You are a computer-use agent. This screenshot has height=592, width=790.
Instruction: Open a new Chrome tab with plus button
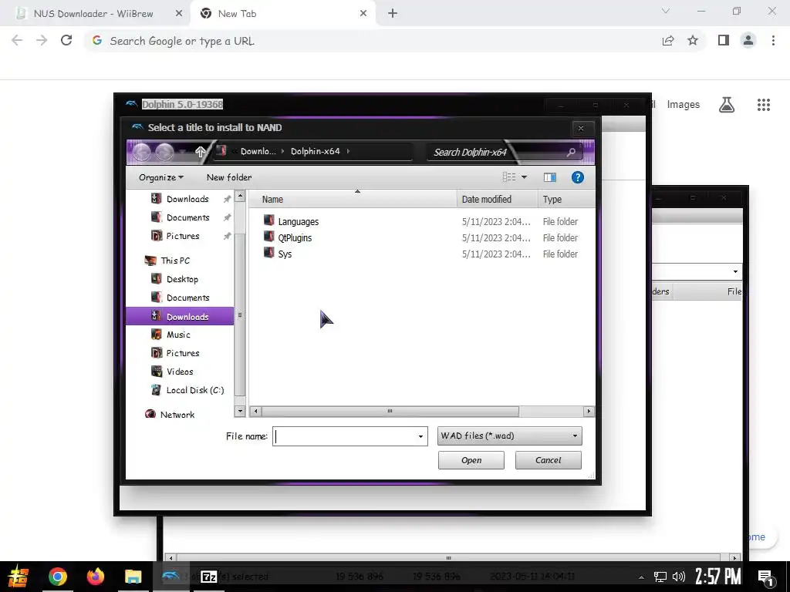tap(393, 14)
